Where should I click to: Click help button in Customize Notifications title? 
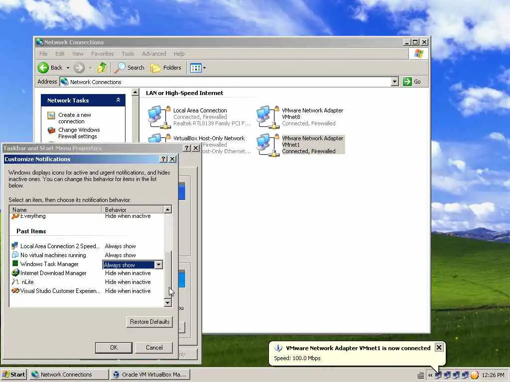coord(163,159)
